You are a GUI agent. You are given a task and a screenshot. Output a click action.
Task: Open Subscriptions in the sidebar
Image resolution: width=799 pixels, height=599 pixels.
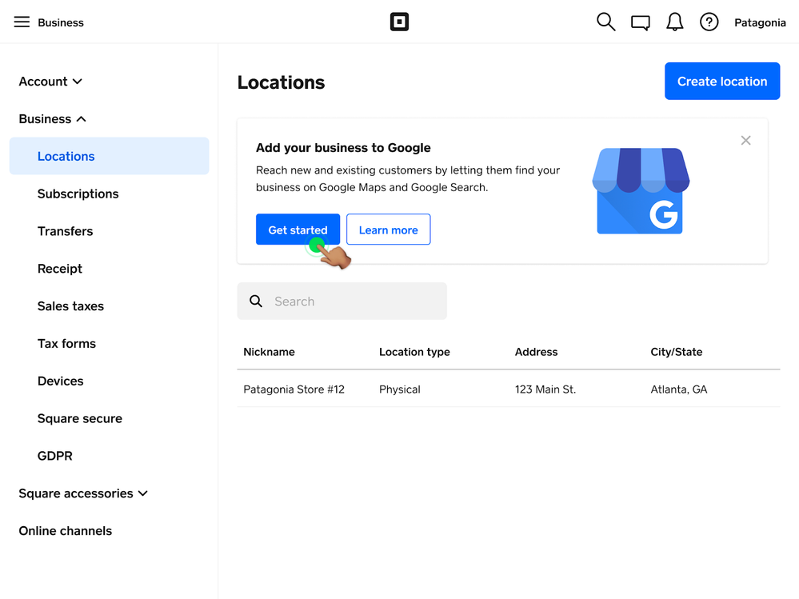78,194
